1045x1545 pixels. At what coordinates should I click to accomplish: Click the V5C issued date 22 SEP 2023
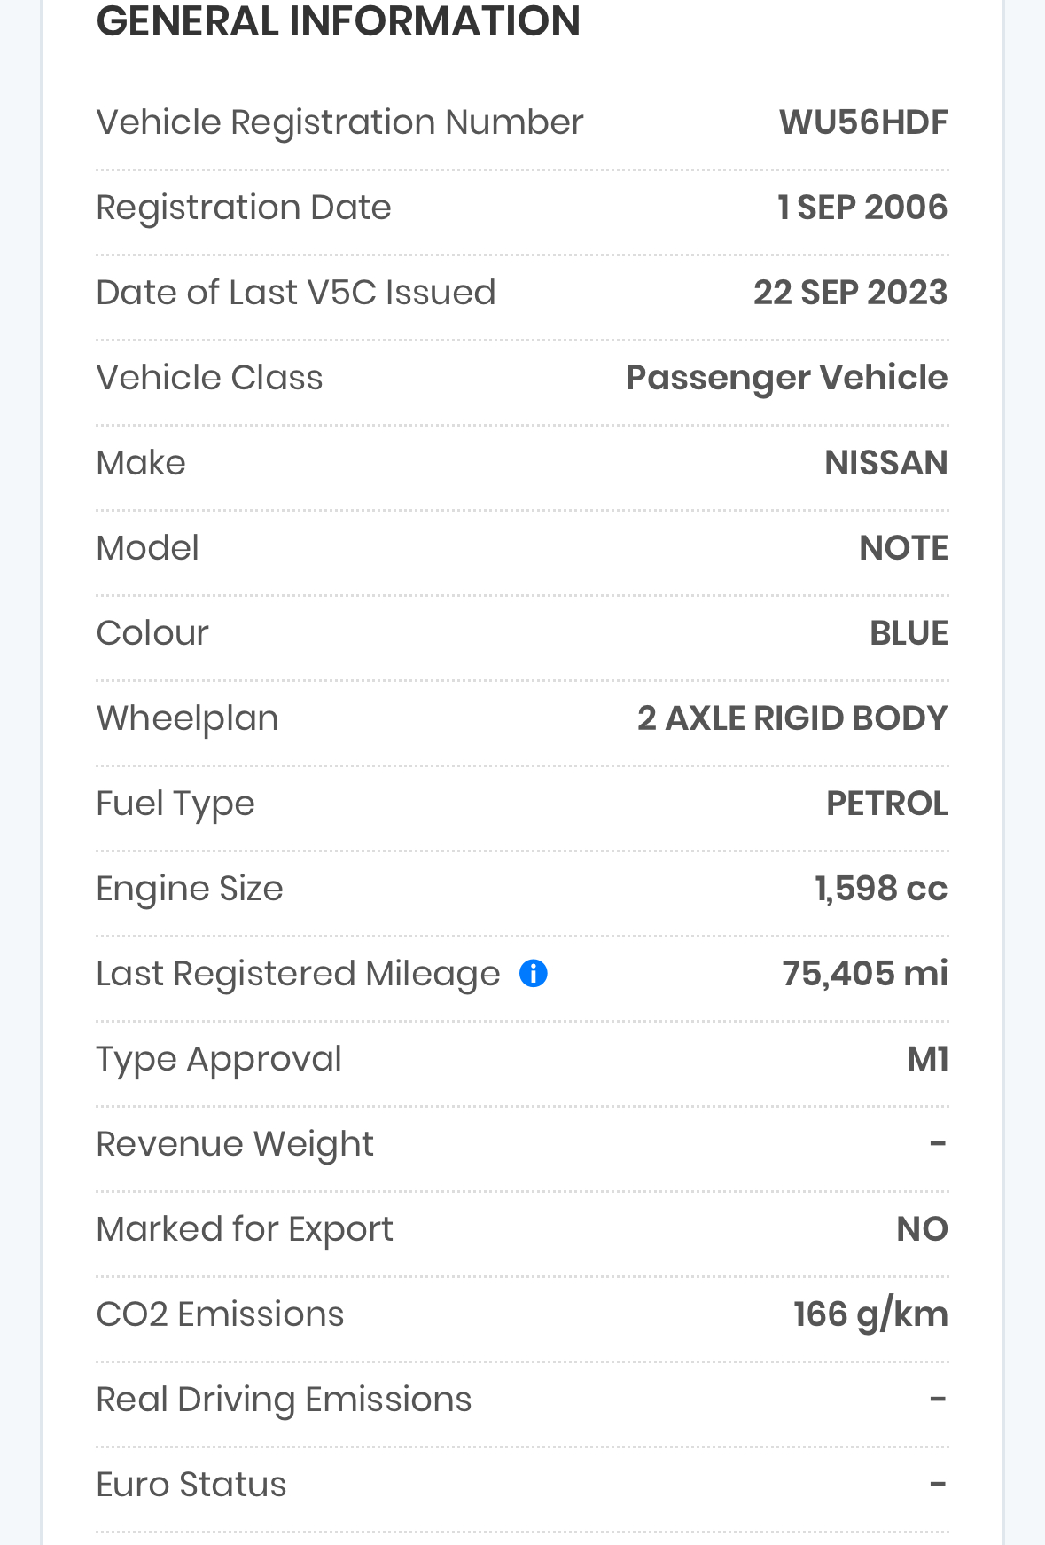(x=850, y=293)
